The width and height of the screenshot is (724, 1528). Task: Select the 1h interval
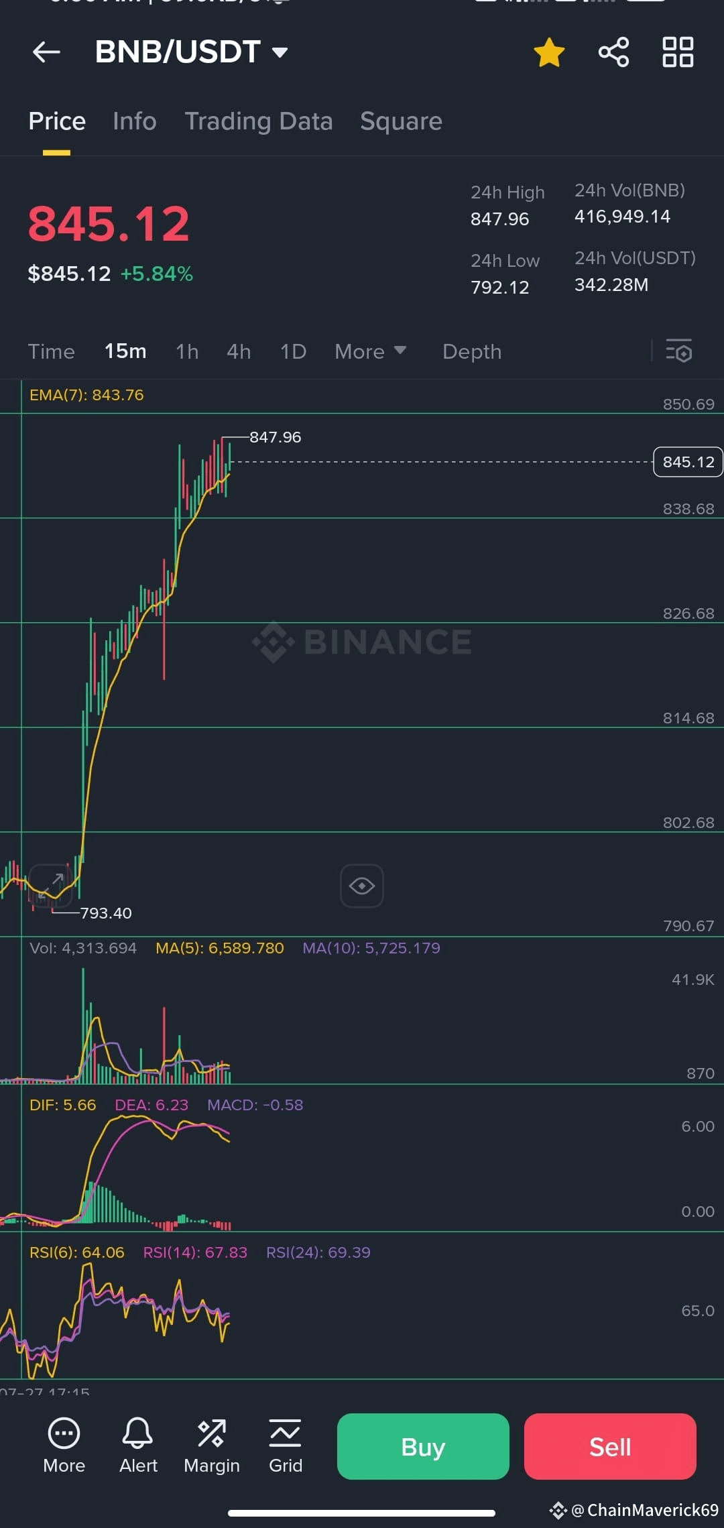pos(187,351)
